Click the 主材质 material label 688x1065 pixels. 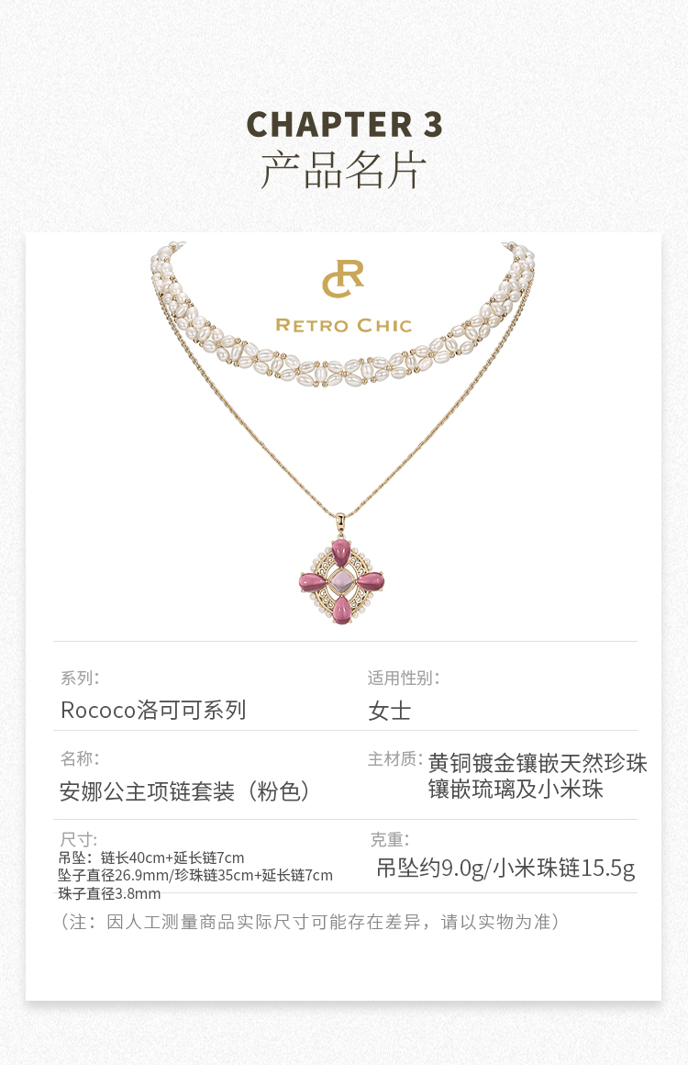click(394, 758)
